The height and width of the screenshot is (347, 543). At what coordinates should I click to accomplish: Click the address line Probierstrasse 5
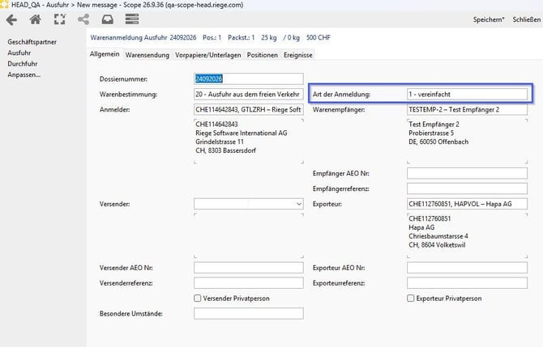click(x=431, y=133)
